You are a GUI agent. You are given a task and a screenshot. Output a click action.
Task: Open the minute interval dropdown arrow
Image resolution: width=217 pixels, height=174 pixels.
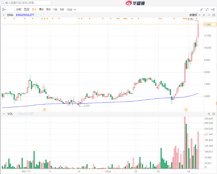coord(75,10)
